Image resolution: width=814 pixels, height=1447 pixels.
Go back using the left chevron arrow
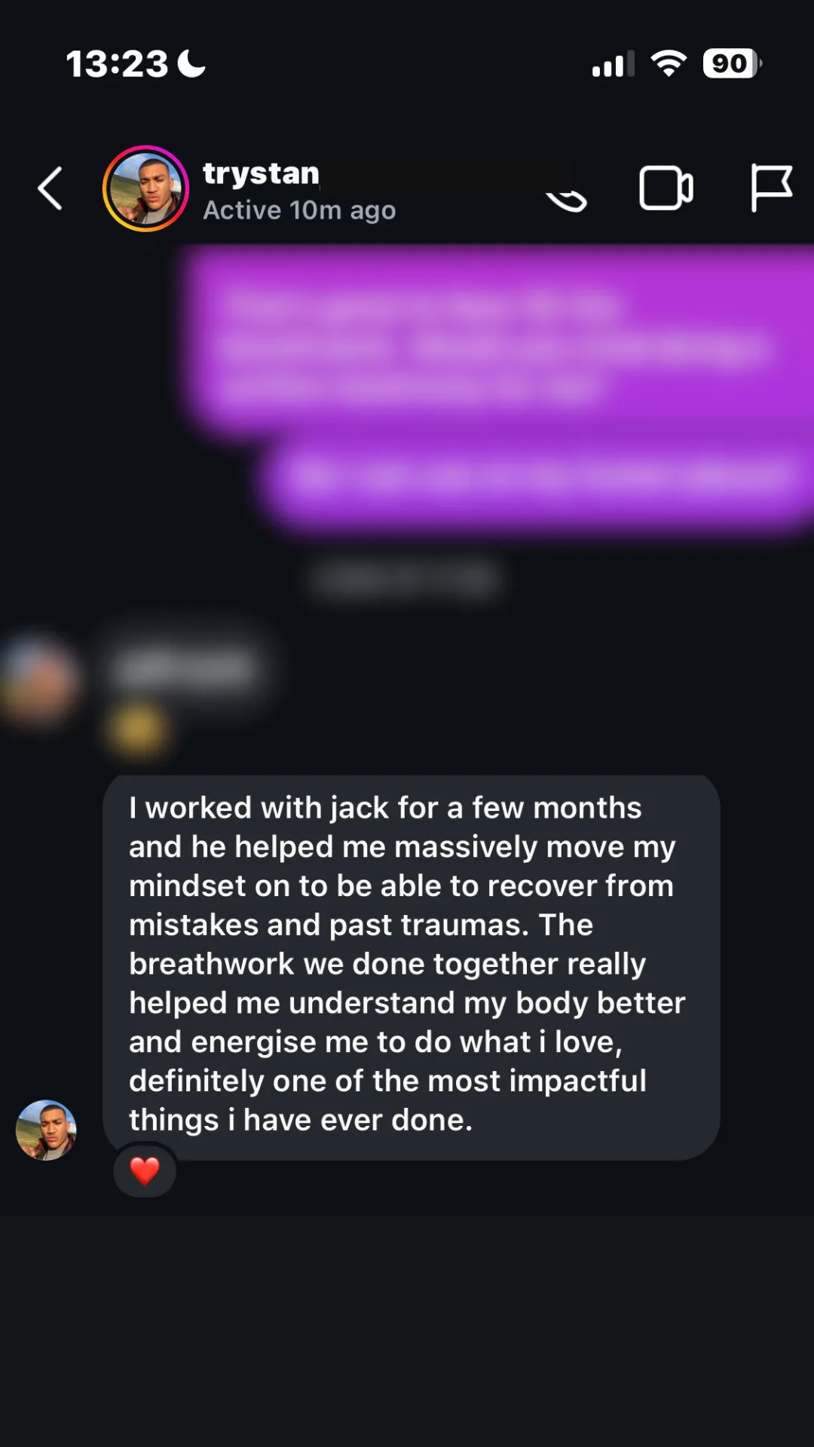[x=50, y=188]
